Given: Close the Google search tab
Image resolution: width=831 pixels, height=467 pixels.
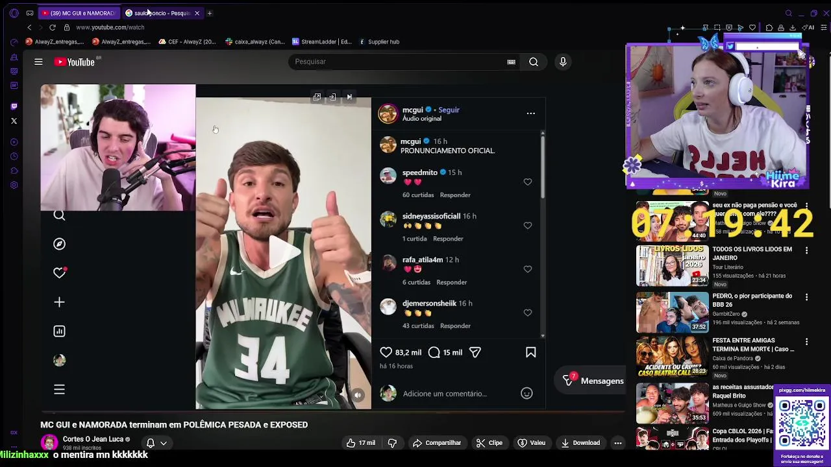Looking at the screenshot, I should [197, 13].
